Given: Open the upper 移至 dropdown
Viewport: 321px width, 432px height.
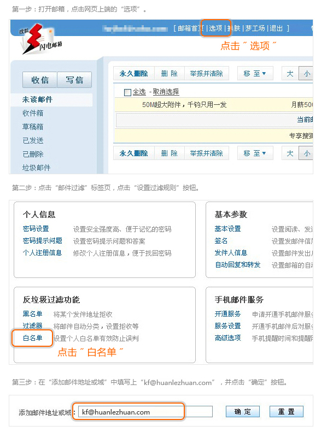Looking at the screenshot, I should (x=255, y=74).
